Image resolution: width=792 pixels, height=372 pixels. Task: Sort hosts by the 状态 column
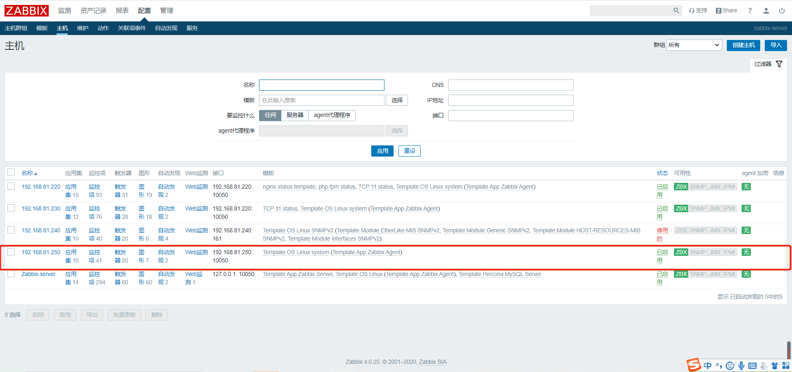[662, 173]
